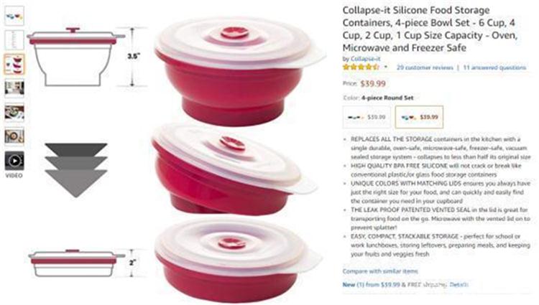Viewport: 539px width, 305px height.
Task: Select the sixth lifestyle thumbnail
Action: [x=14, y=136]
